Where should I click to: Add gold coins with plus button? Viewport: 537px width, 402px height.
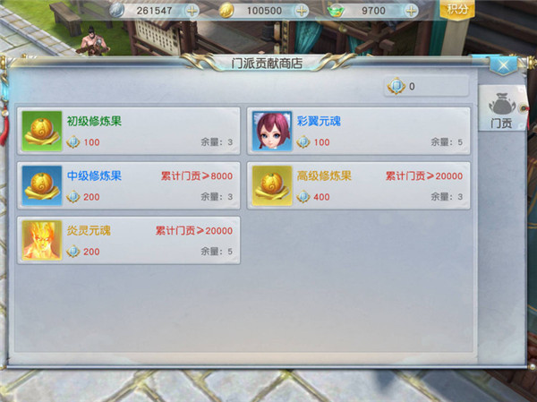tap(302, 11)
